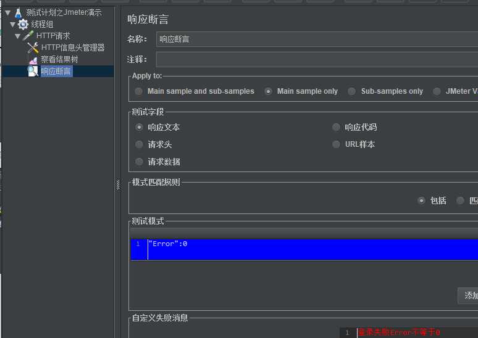Screen dimensions: 478x338
Task: Click the 注释 comment field
Action: click(x=317, y=59)
